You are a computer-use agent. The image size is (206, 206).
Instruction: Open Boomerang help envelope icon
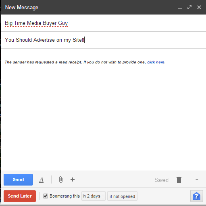(197, 196)
